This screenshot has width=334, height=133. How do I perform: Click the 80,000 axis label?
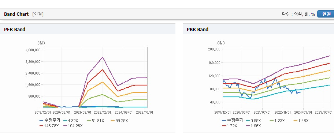coord(215,89)
